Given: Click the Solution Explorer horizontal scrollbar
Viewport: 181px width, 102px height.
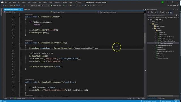Looking at the screenshot, I should point(161,96).
